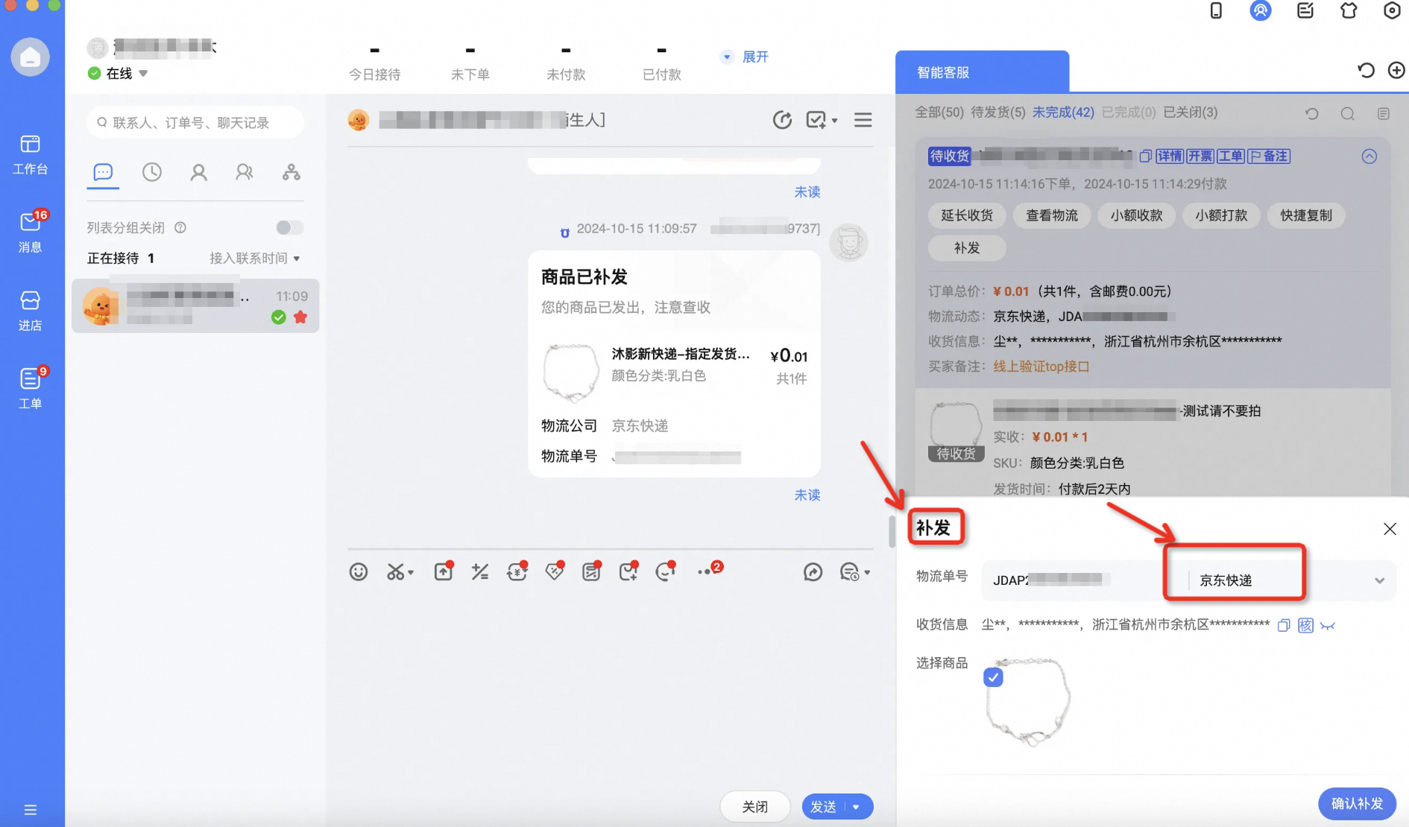Open the 发送 button dropdown arrow
The image size is (1409, 827).
click(857, 807)
